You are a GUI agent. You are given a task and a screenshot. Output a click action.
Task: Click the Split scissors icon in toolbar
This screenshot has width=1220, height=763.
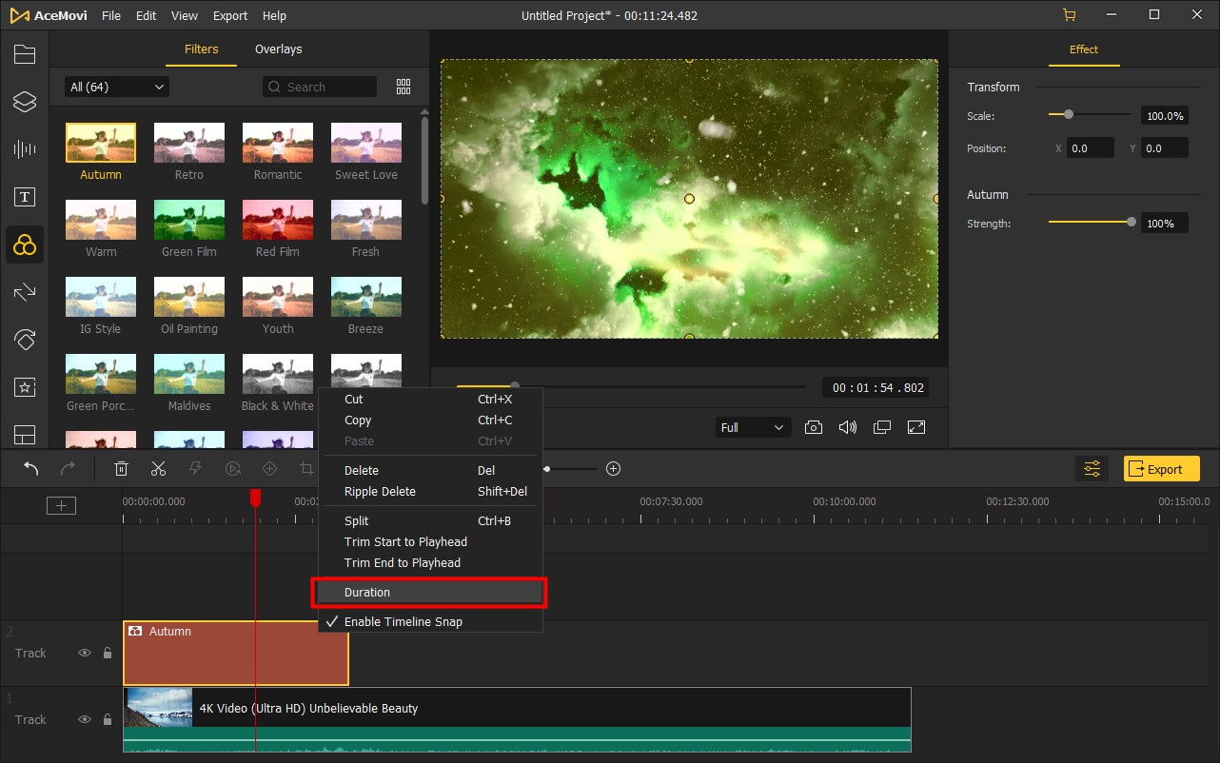[158, 469]
